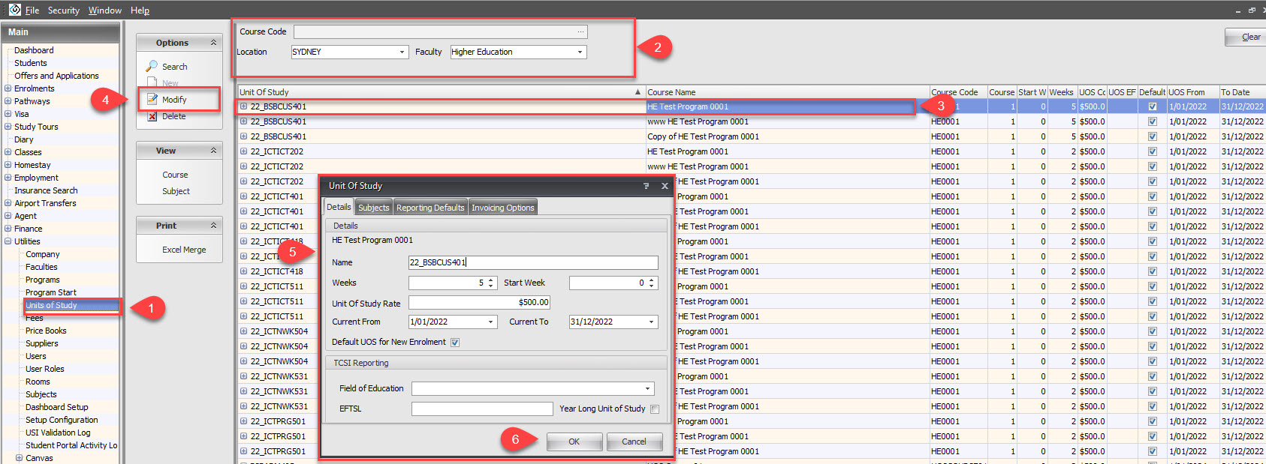The image size is (1266, 464).
Task: Switch to the Reporting Defaults tab
Action: click(430, 208)
